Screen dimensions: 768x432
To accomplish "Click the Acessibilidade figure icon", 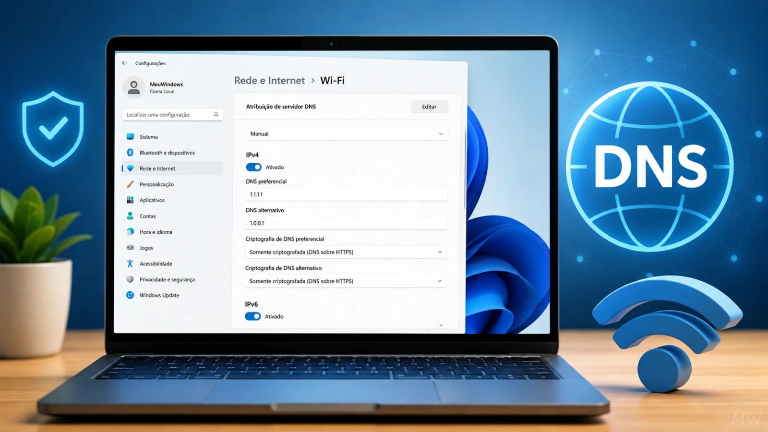I will 130,264.
